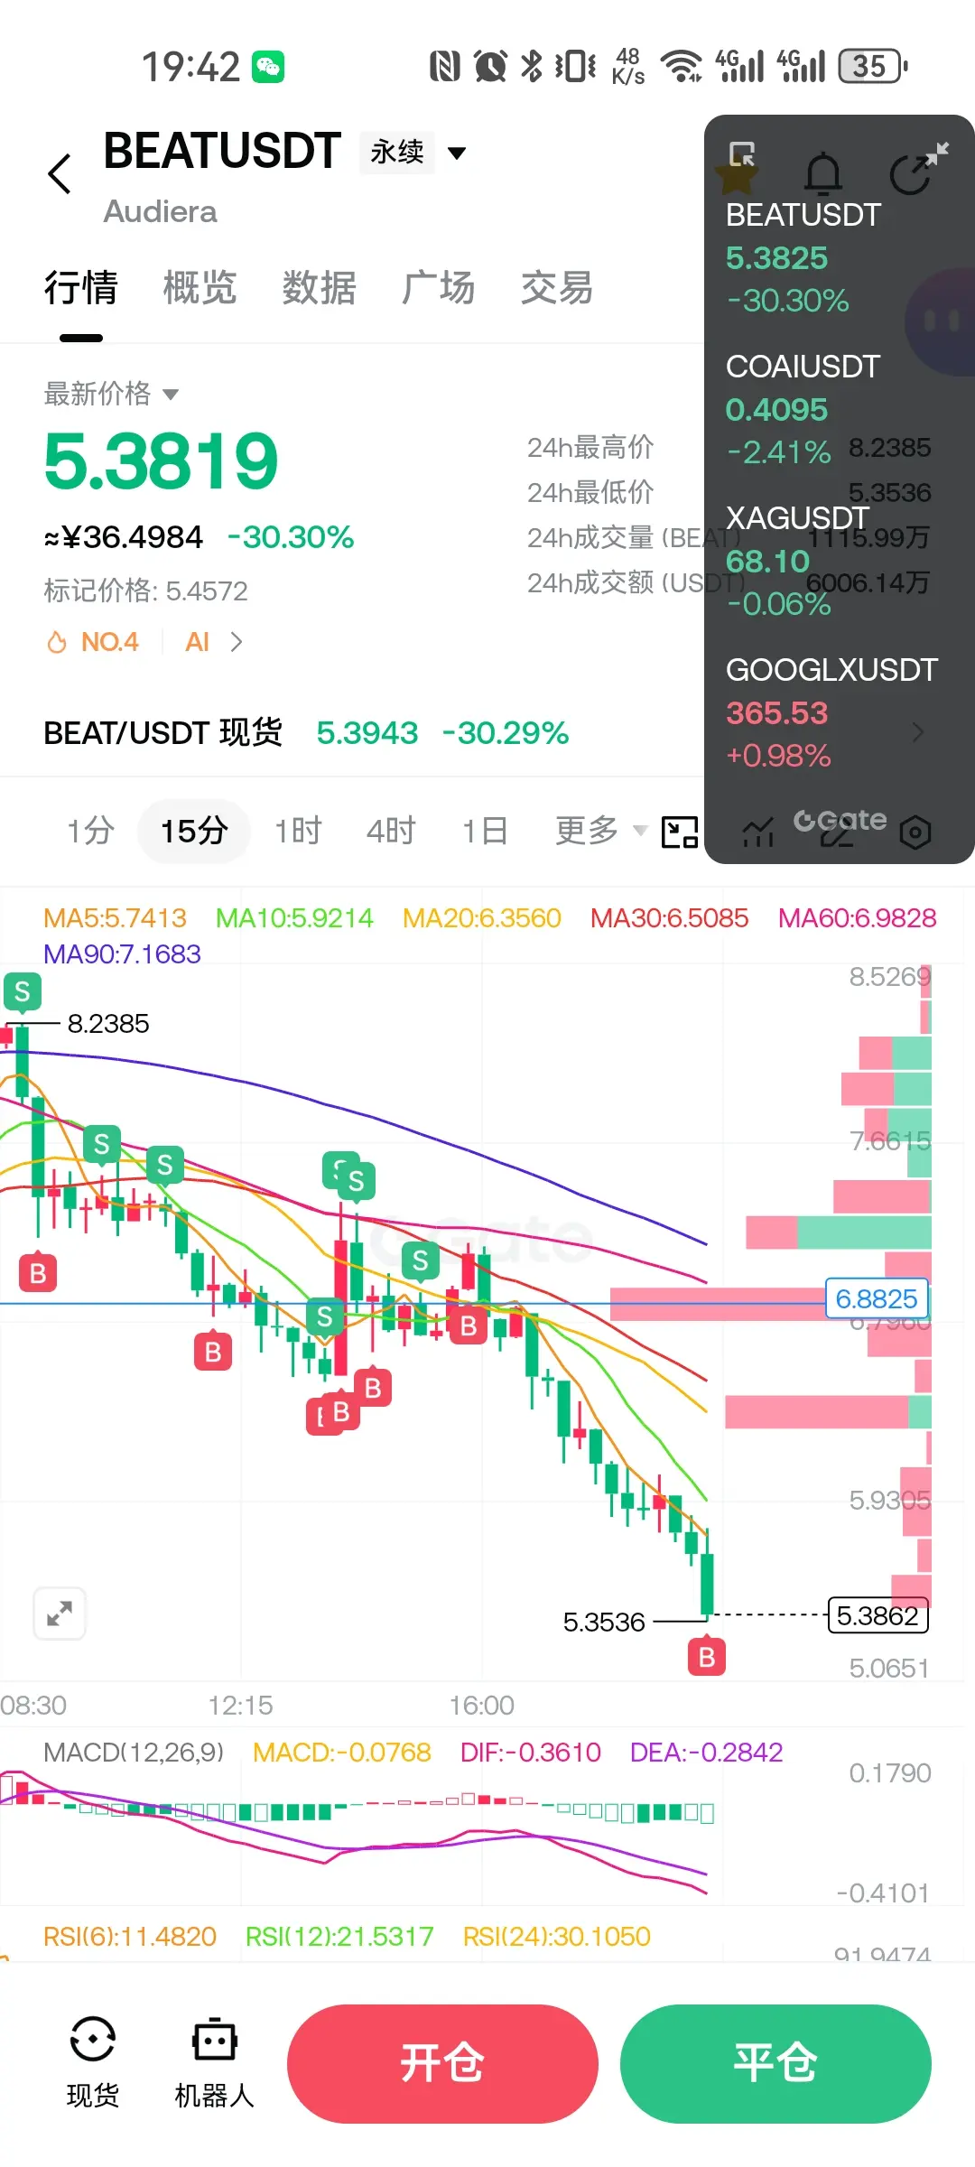Tap the ≈¥36.4984 converted price
This screenshot has height=2167, width=975.
[124, 537]
